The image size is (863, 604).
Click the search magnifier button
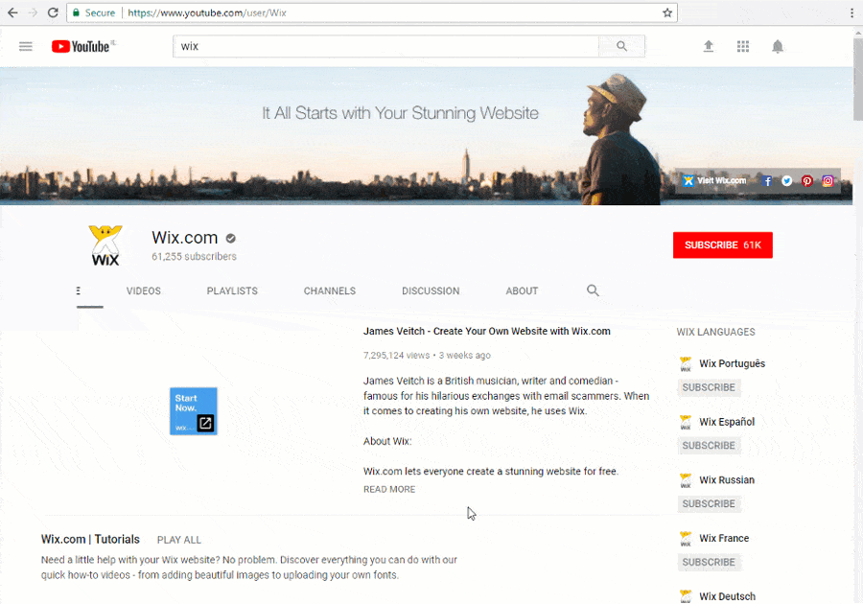(x=621, y=46)
